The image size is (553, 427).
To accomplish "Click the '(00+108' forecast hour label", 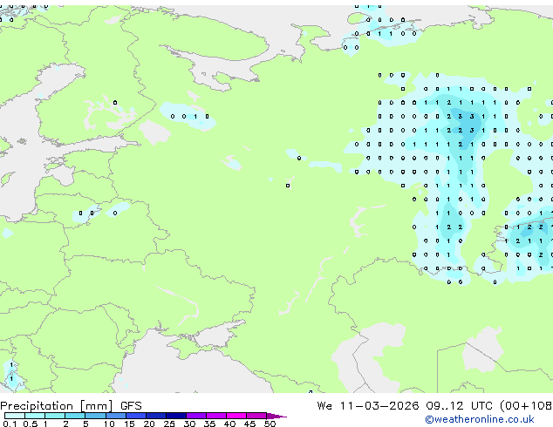I will (526, 406).
